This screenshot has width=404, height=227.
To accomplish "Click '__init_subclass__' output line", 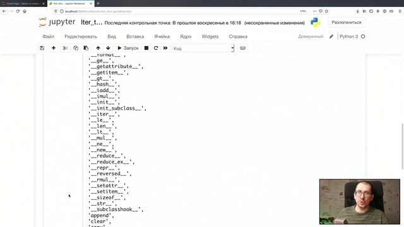I will coord(117,108).
